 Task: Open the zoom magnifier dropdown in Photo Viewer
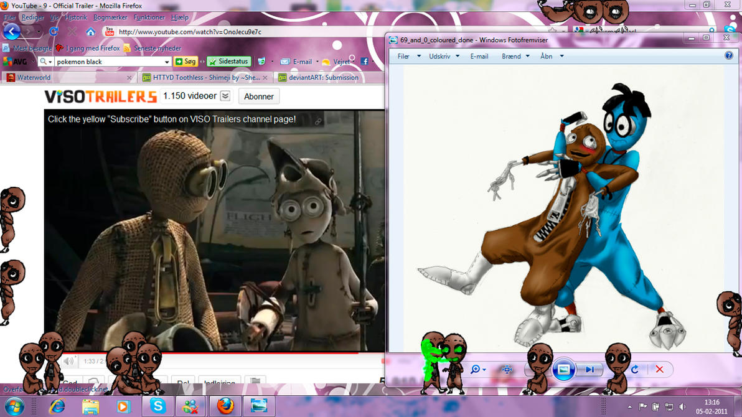[x=478, y=369]
